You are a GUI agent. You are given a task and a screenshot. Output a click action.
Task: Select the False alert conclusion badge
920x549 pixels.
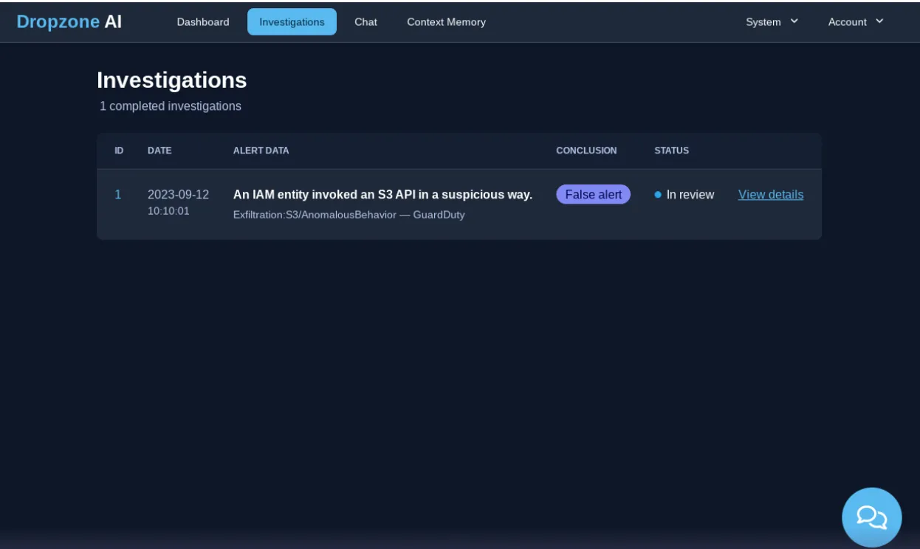(x=592, y=194)
